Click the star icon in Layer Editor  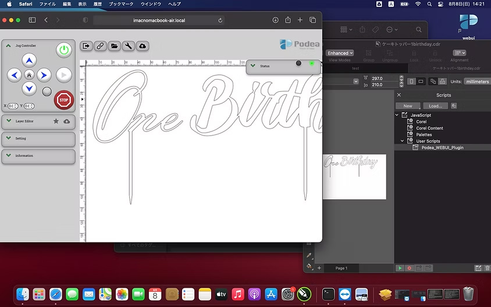[56, 121]
